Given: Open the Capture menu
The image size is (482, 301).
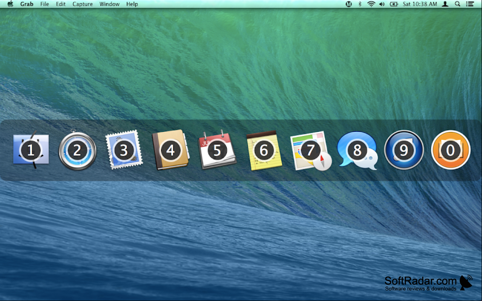Looking at the screenshot, I should [x=83, y=4].
